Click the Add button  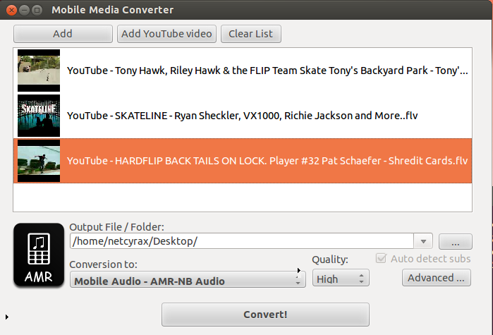tap(63, 34)
